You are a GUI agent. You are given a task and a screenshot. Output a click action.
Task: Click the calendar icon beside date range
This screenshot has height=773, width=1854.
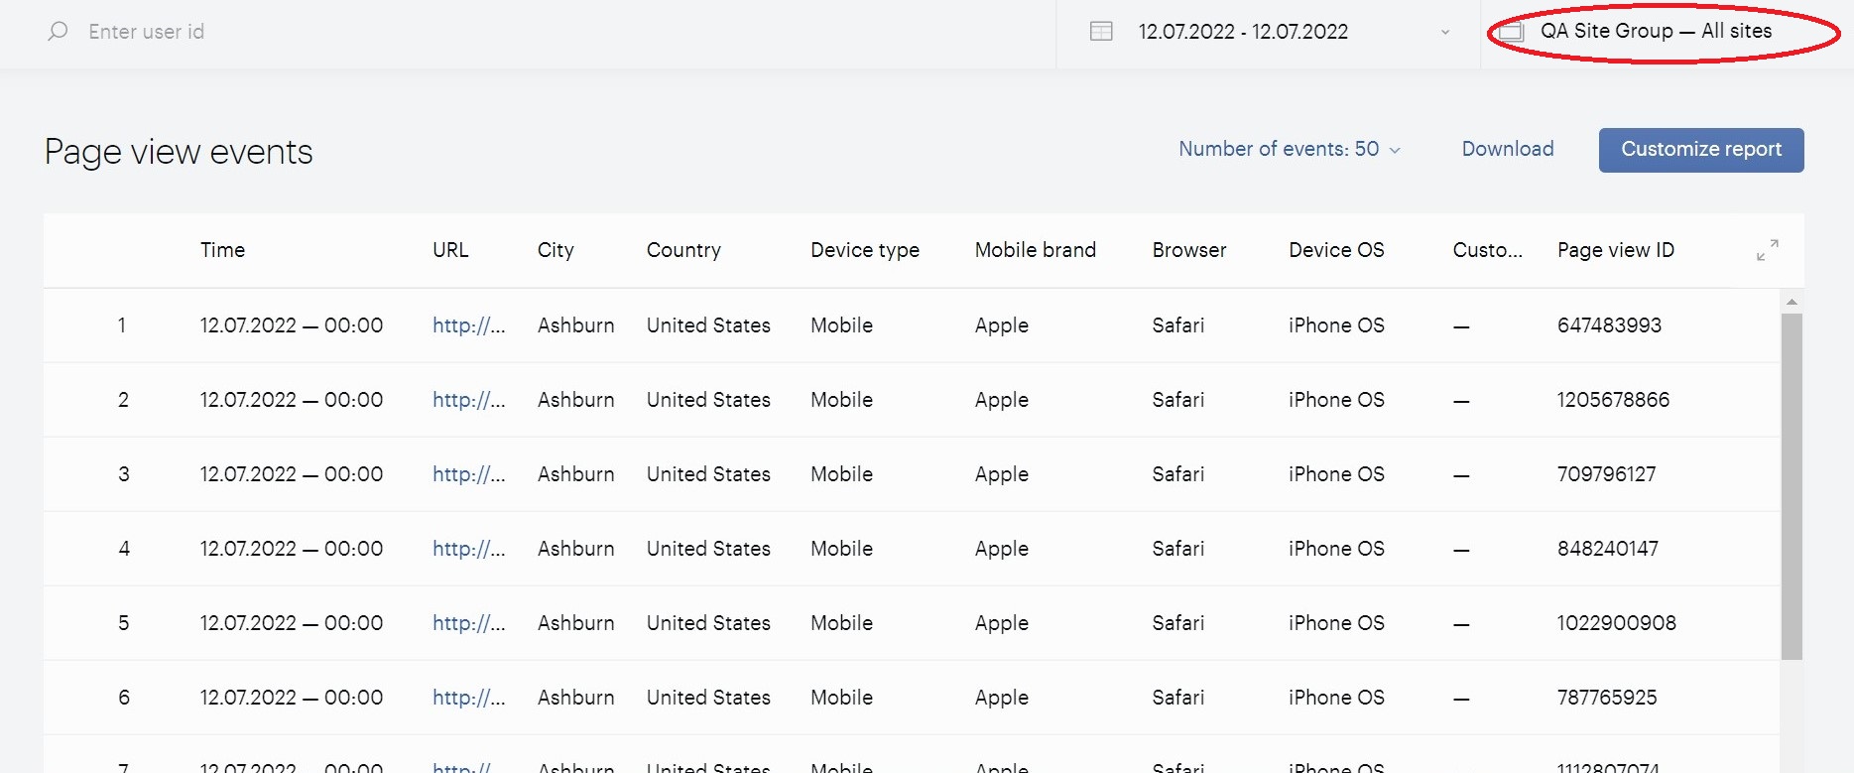coord(1101,32)
